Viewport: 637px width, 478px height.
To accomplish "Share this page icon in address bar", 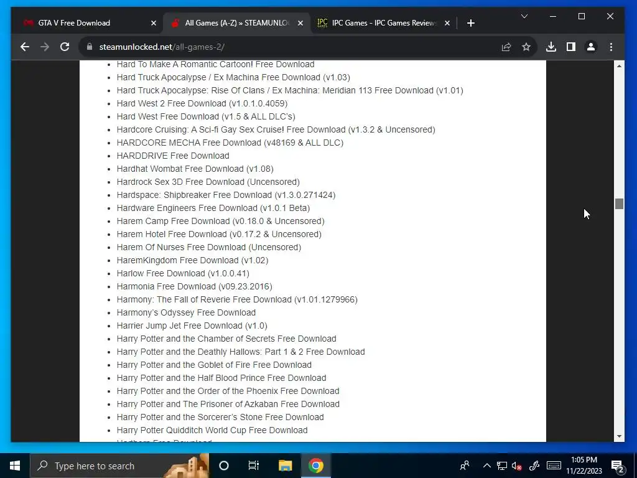I will coord(506,47).
